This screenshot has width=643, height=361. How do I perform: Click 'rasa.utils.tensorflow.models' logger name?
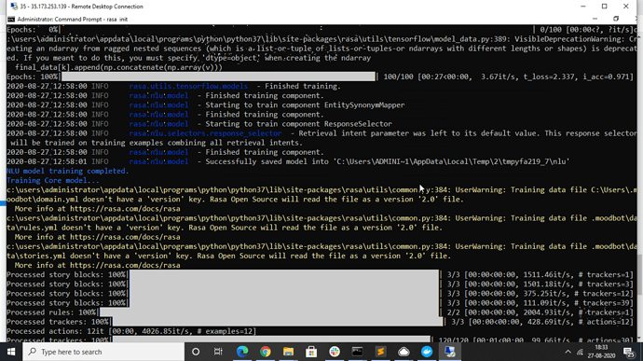(x=188, y=86)
